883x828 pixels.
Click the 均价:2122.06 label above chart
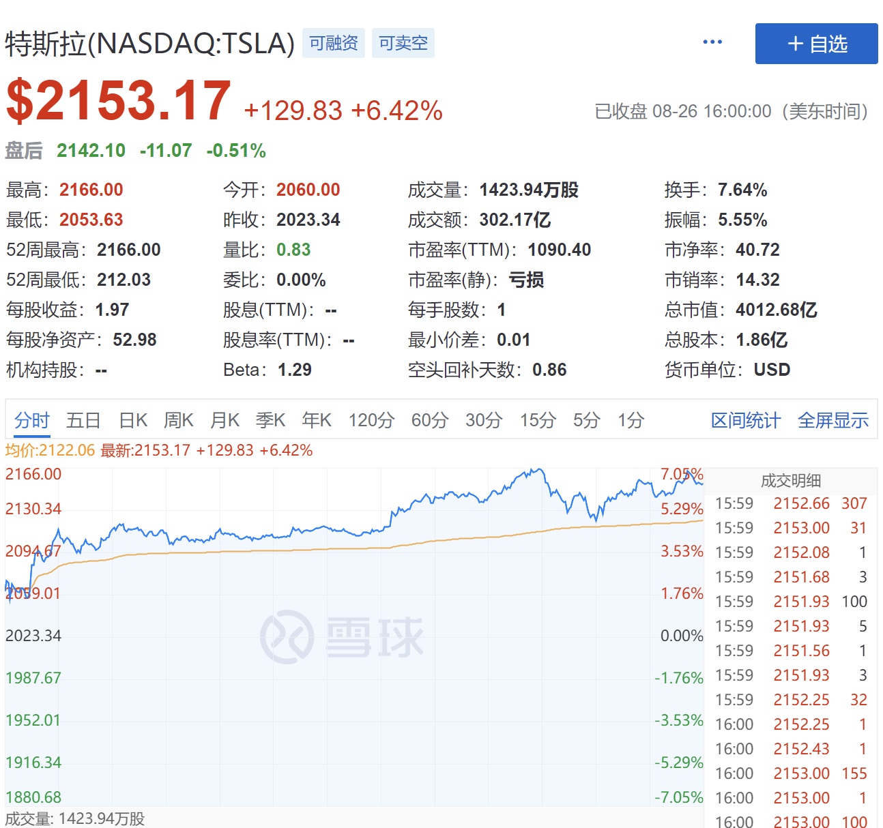pos(50,450)
